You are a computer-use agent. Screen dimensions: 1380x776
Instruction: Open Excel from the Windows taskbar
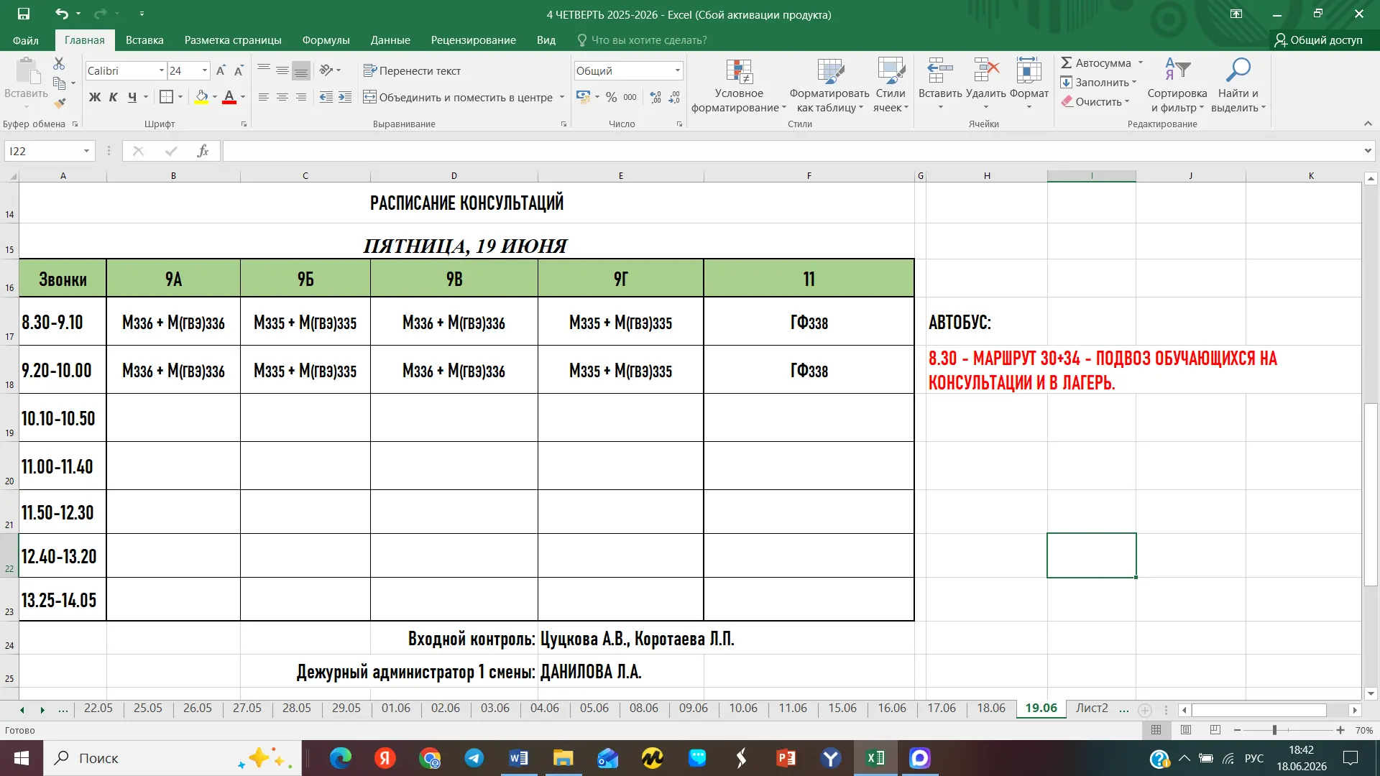point(875,758)
